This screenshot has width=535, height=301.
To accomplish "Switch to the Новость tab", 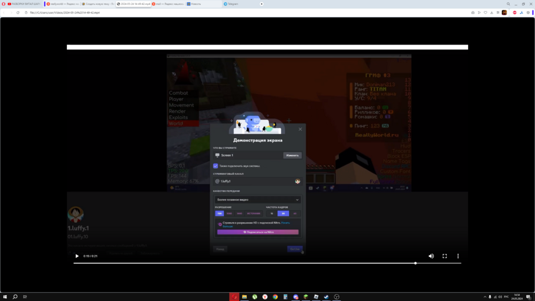I will pyautogui.click(x=204, y=4).
